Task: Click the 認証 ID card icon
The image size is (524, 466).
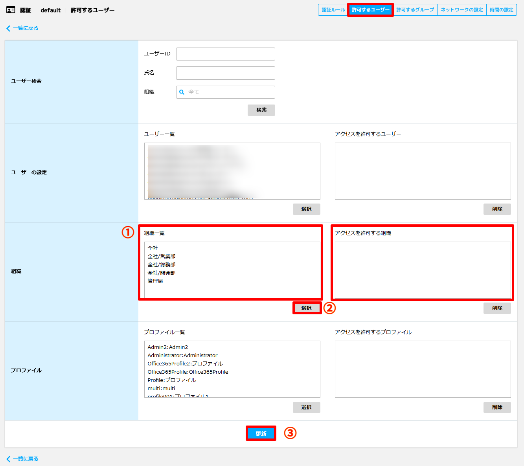Action: [11, 10]
